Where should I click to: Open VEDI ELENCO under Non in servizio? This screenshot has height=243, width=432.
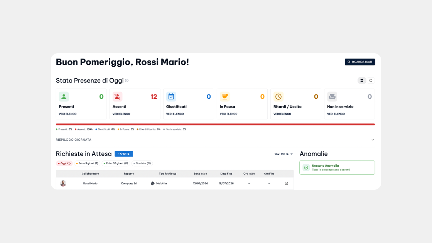coord(336,114)
